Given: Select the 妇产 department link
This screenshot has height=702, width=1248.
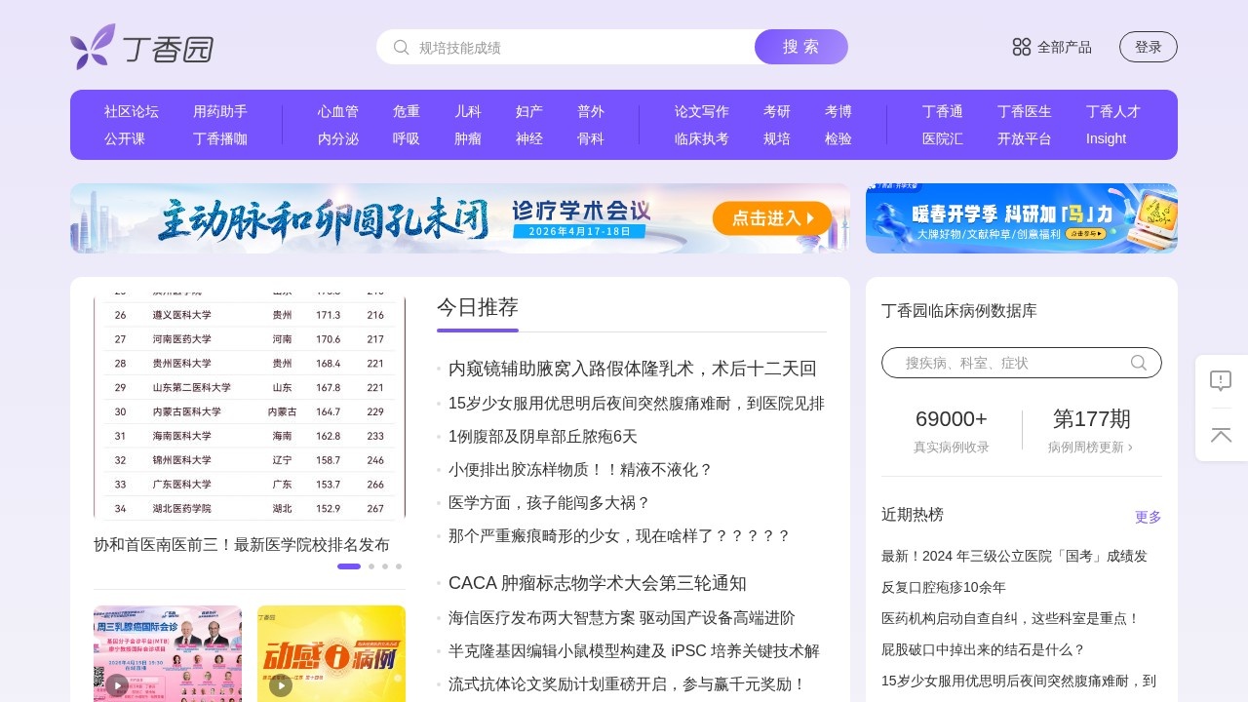Looking at the screenshot, I should [x=529, y=111].
